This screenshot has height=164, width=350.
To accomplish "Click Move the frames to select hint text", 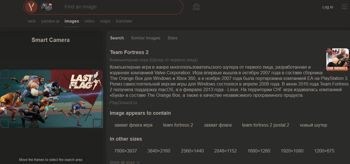I will coord(51,160).
